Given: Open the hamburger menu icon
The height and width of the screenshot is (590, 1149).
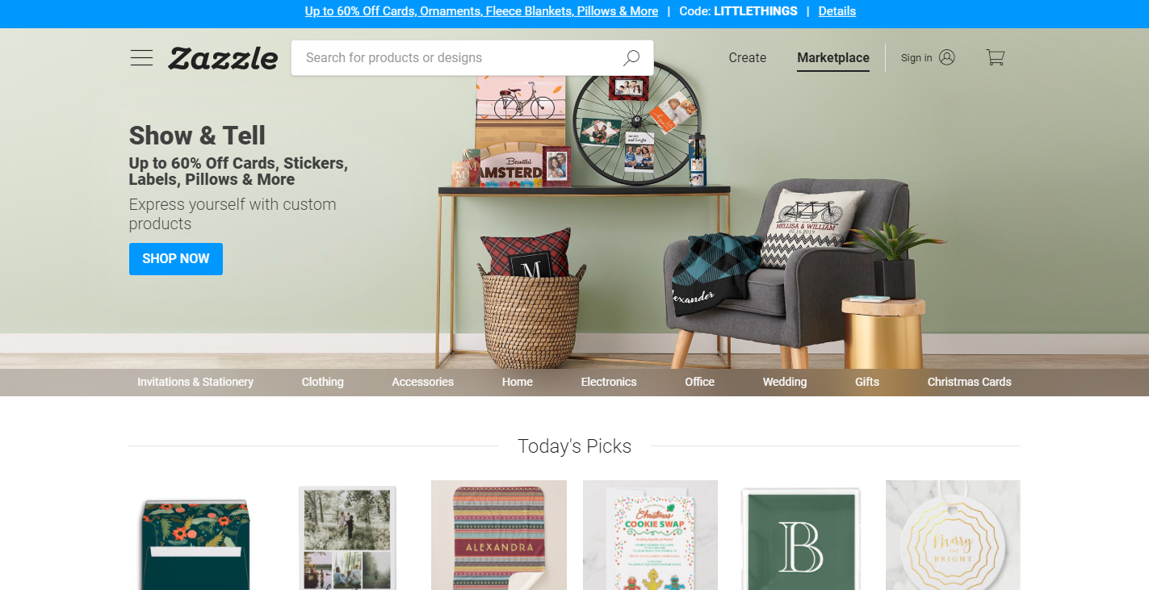Looking at the screenshot, I should pyautogui.click(x=141, y=57).
